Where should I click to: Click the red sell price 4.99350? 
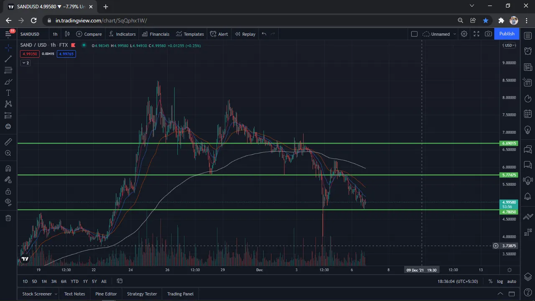pyautogui.click(x=30, y=54)
